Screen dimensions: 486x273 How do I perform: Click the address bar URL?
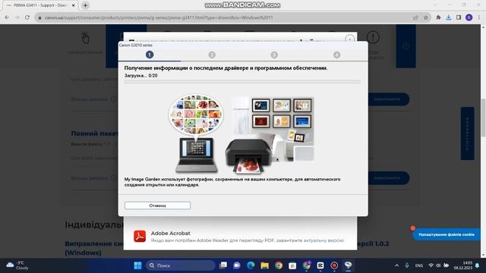tap(159, 17)
